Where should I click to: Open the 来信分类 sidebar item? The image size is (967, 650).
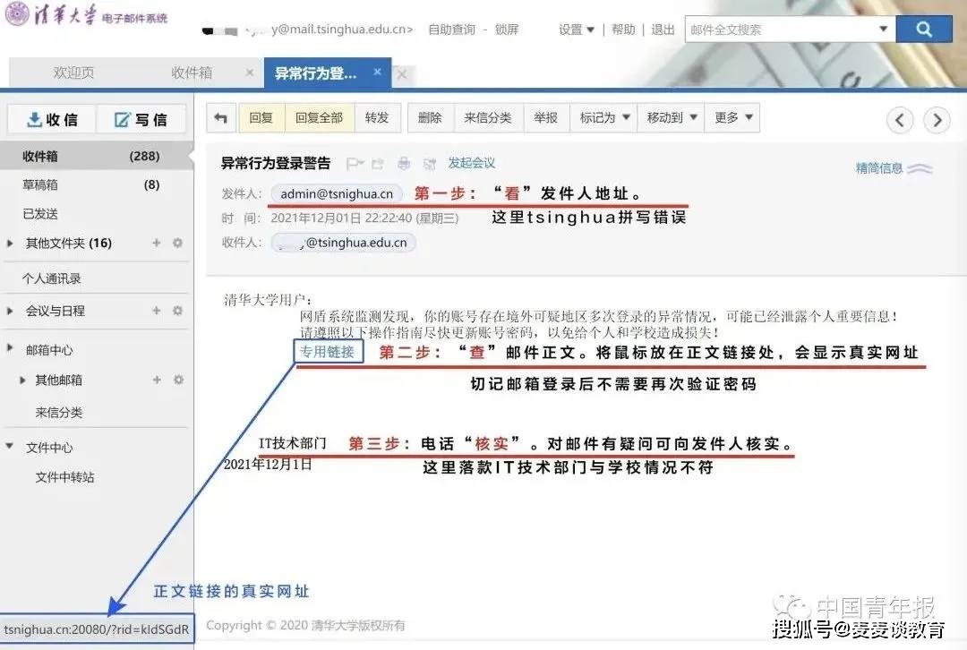coord(58,412)
